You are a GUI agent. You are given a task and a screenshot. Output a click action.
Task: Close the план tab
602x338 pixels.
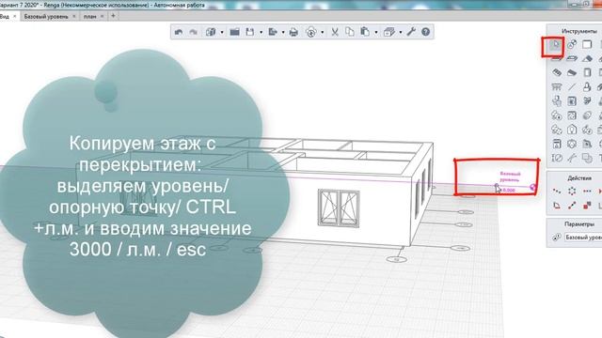click(103, 17)
